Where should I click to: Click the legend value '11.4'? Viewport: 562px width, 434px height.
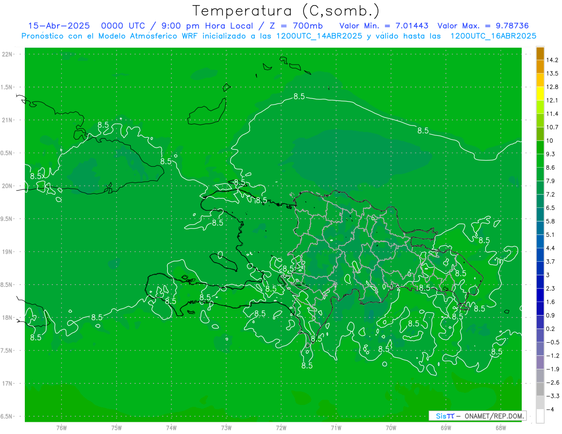click(x=552, y=114)
